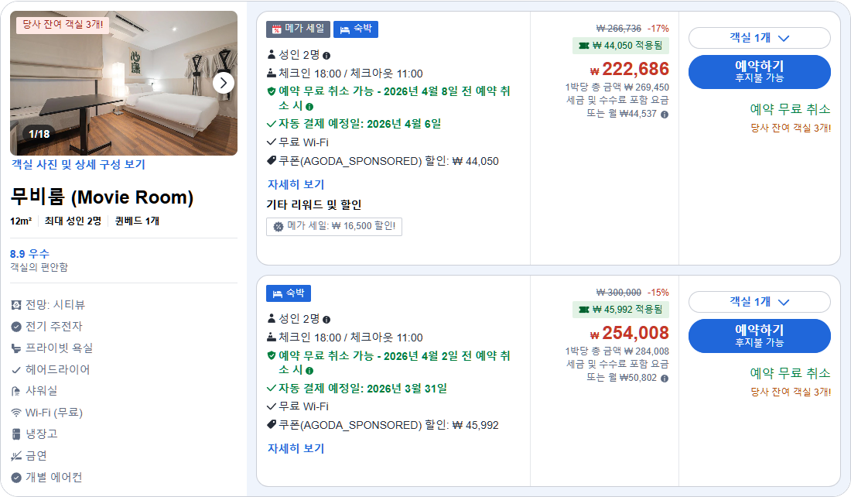Advance to the next room photo
Image resolution: width=851 pixels, height=497 pixels.
223,83
